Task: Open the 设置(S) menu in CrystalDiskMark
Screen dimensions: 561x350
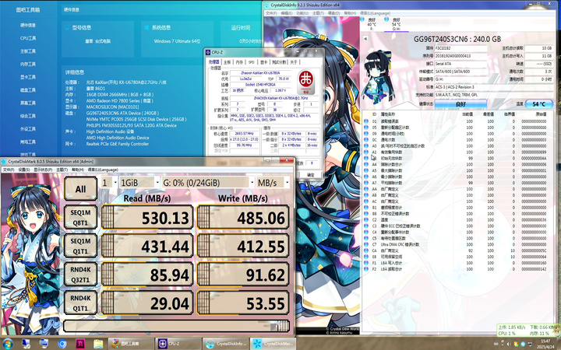Action: 24,170
